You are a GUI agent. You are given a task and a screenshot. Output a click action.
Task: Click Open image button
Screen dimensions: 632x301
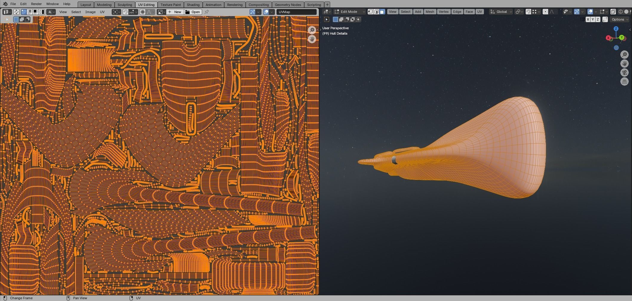click(193, 12)
